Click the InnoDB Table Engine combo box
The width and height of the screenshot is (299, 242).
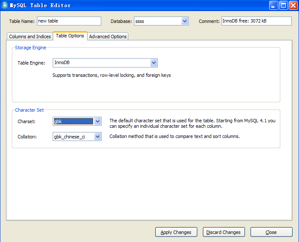(105, 63)
